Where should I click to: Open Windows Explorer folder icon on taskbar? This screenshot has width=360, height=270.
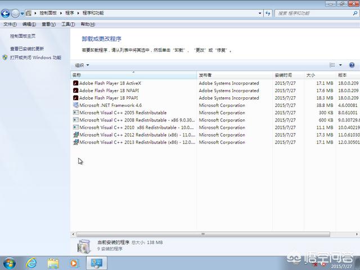[53, 263]
